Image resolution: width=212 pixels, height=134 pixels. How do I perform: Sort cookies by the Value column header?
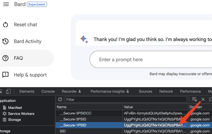pos(155,107)
